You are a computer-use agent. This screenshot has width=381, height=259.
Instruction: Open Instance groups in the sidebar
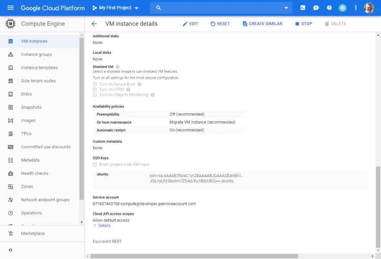pos(36,55)
